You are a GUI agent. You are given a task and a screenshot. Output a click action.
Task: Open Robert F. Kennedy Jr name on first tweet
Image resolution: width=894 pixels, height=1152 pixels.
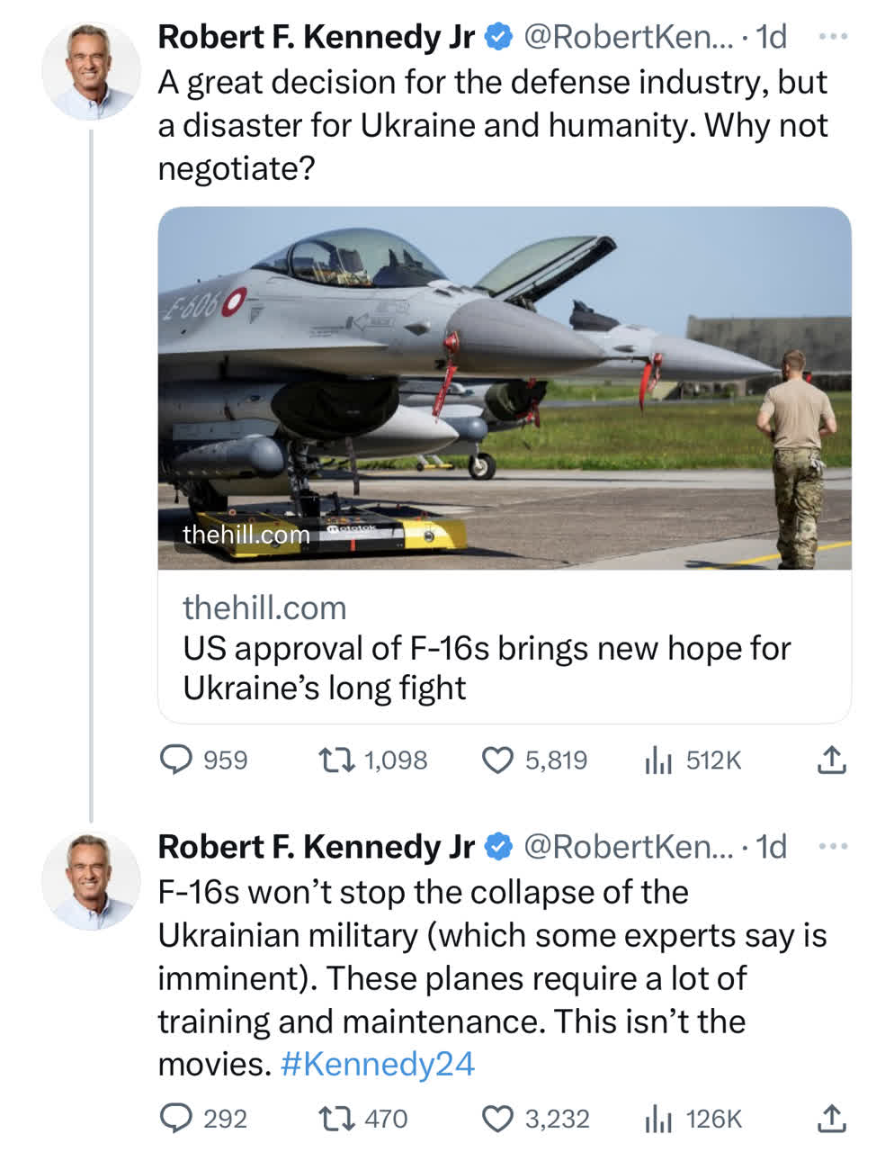316,37
